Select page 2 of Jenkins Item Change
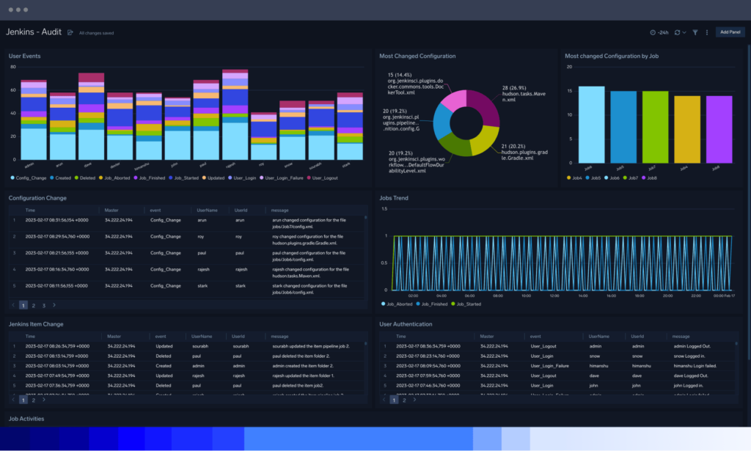 pyautogui.click(x=34, y=400)
